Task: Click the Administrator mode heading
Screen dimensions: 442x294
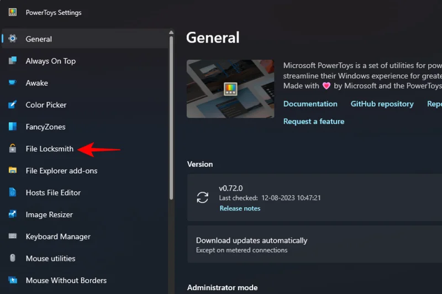Action: (x=223, y=287)
